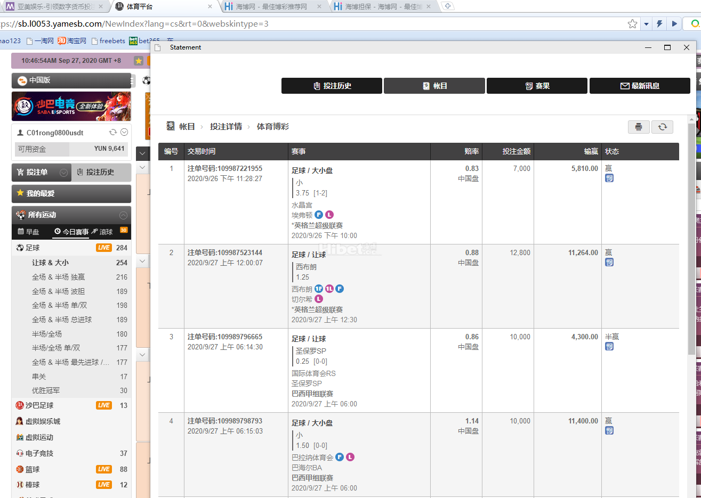
Task: Expand the account info dropdown arrow
Action: [x=124, y=133]
